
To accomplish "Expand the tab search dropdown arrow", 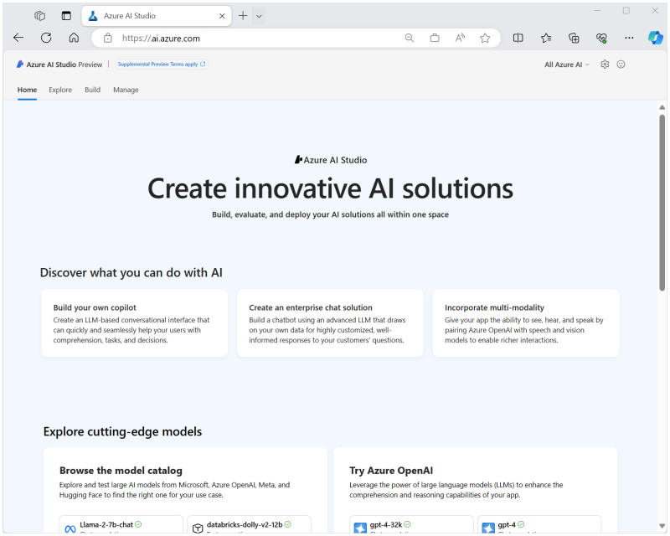I will pyautogui.click(x=259, y=16).
